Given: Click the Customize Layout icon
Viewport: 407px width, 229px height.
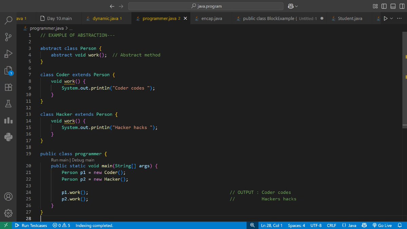Looking at the screenshot, I should (375, 6).
